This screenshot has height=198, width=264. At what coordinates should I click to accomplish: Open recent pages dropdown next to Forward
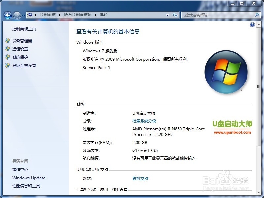23,16
